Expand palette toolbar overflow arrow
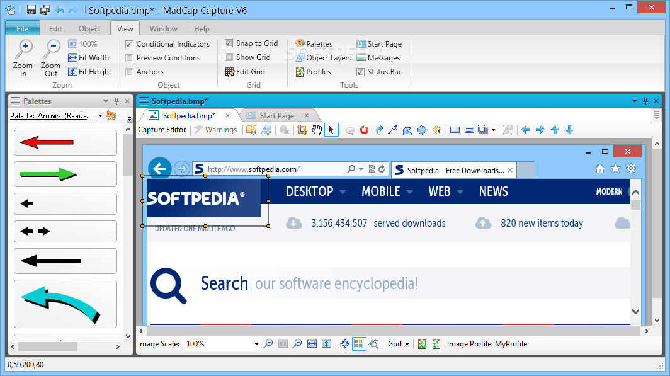This screenshot has width=670, height=376. [129, 119]
